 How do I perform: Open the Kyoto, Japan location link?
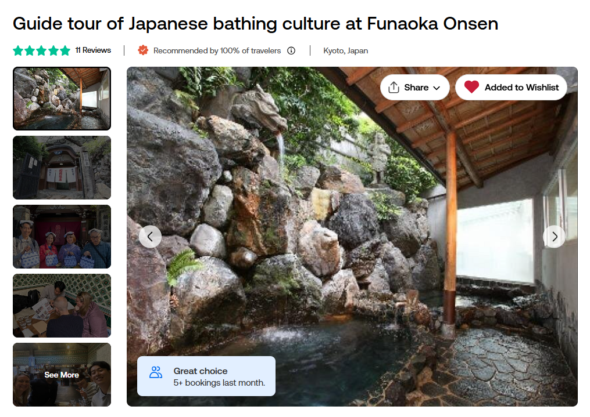pyautogui.click(x=346, y=50)
